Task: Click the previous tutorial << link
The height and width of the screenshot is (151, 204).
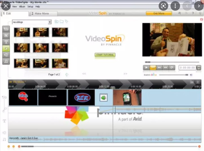Action: point(84,74)
